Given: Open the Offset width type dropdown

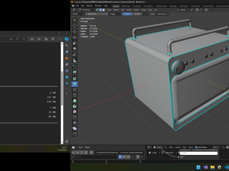Looking at the screenshot, I should click(78, 14).
